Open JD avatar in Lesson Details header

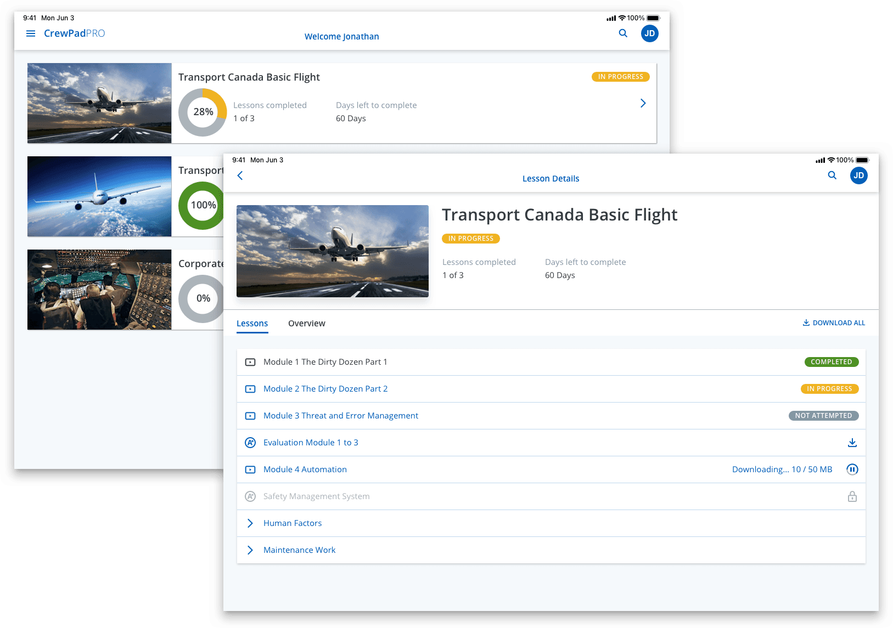[859, 176]
